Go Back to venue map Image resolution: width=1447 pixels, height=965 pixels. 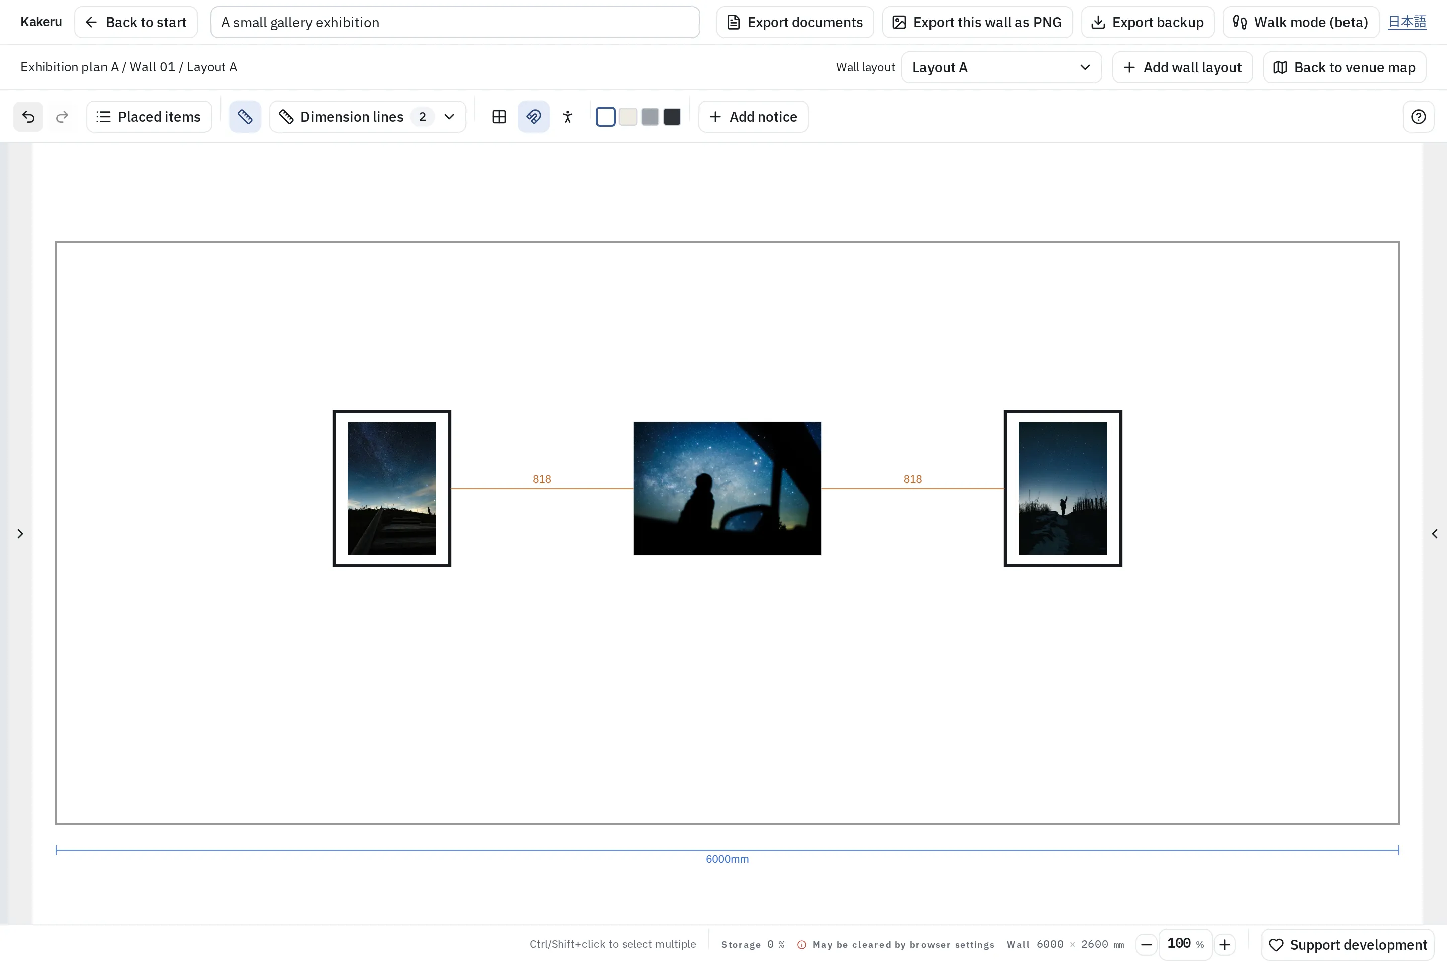[x=1345, y=67]
